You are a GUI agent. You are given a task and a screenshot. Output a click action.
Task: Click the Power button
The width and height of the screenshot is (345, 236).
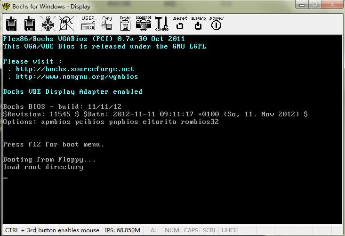pos(217,23)
